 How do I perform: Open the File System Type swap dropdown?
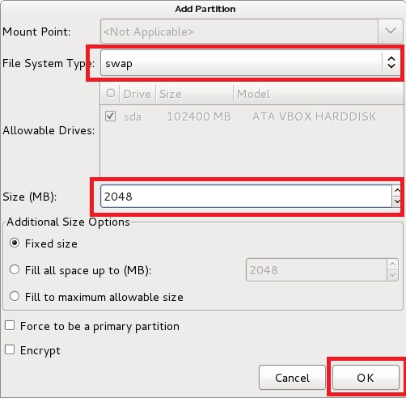tap(252, 63)
